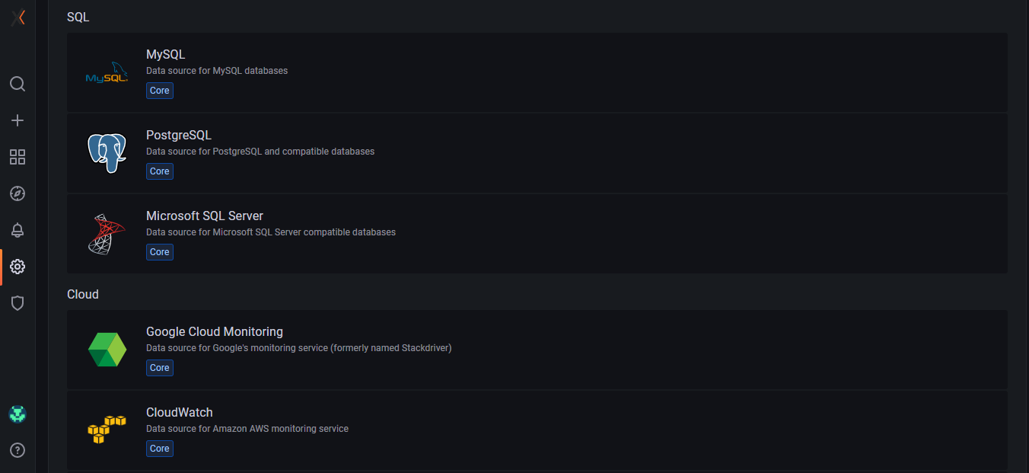
Task: Open Dashboards four-squares sidebar icon
Action: point(18,157)
